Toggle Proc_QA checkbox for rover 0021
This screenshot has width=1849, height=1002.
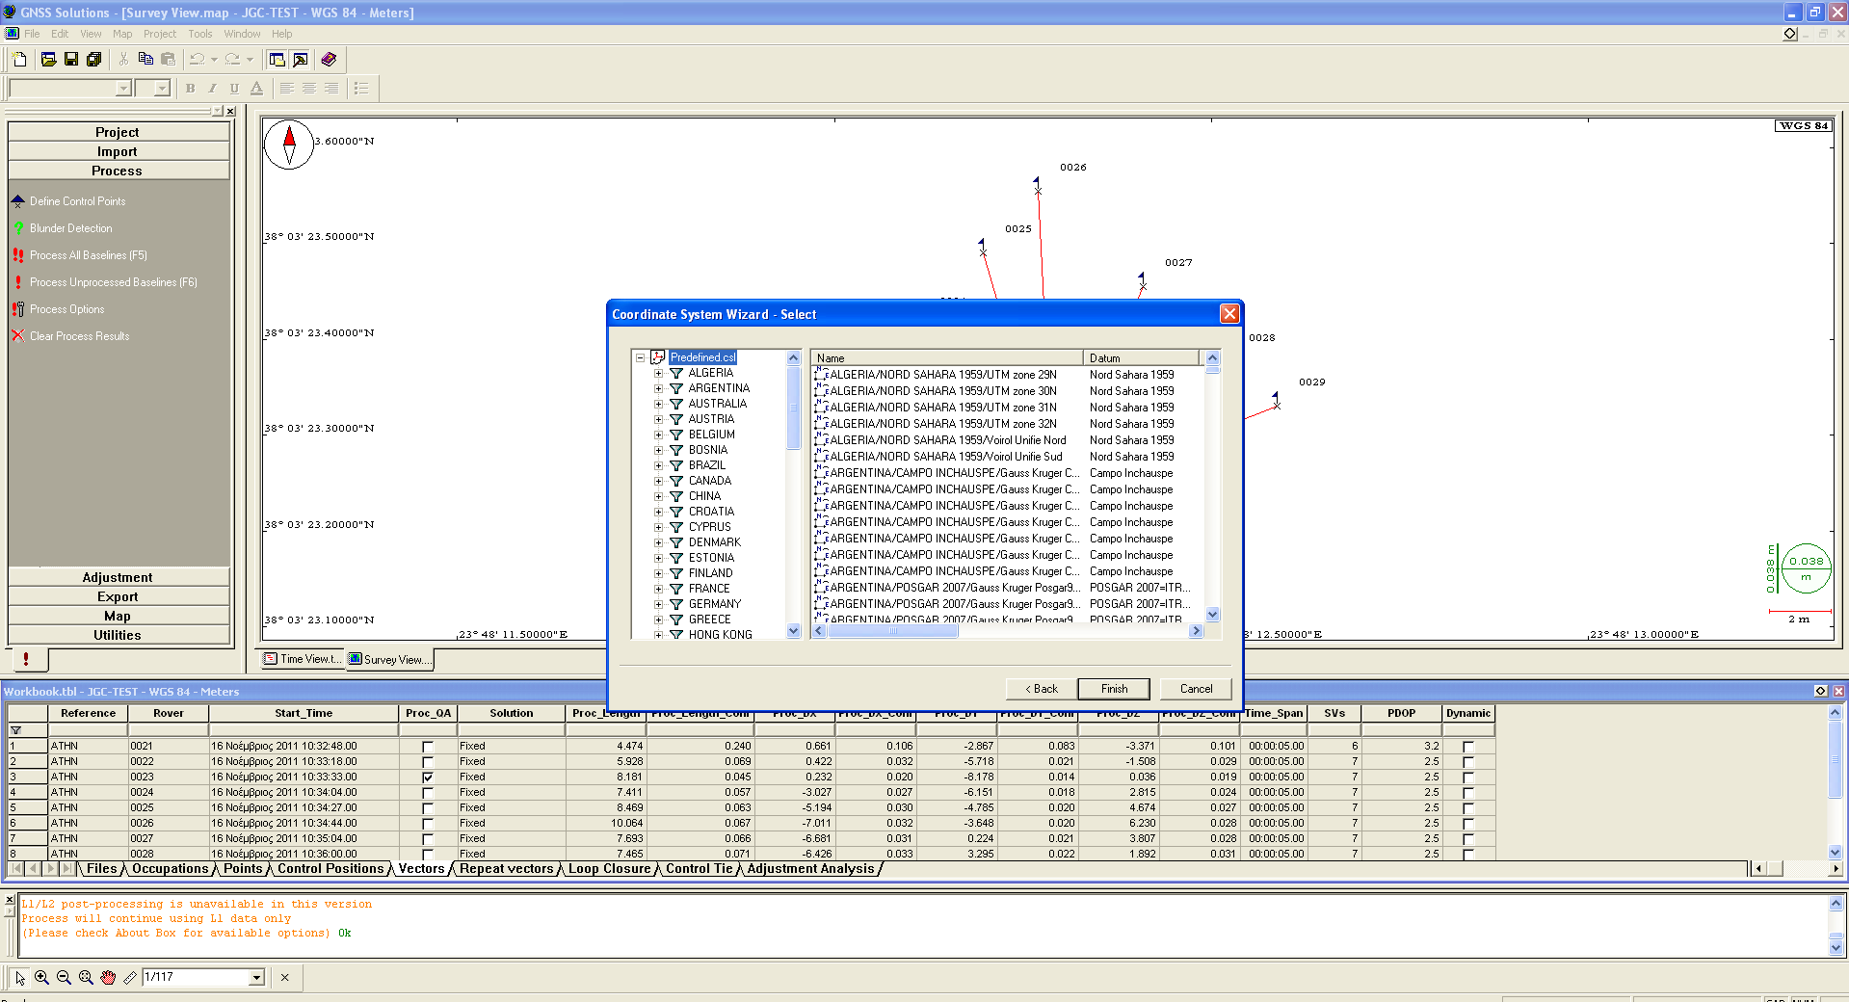click(x=428, y=747)
